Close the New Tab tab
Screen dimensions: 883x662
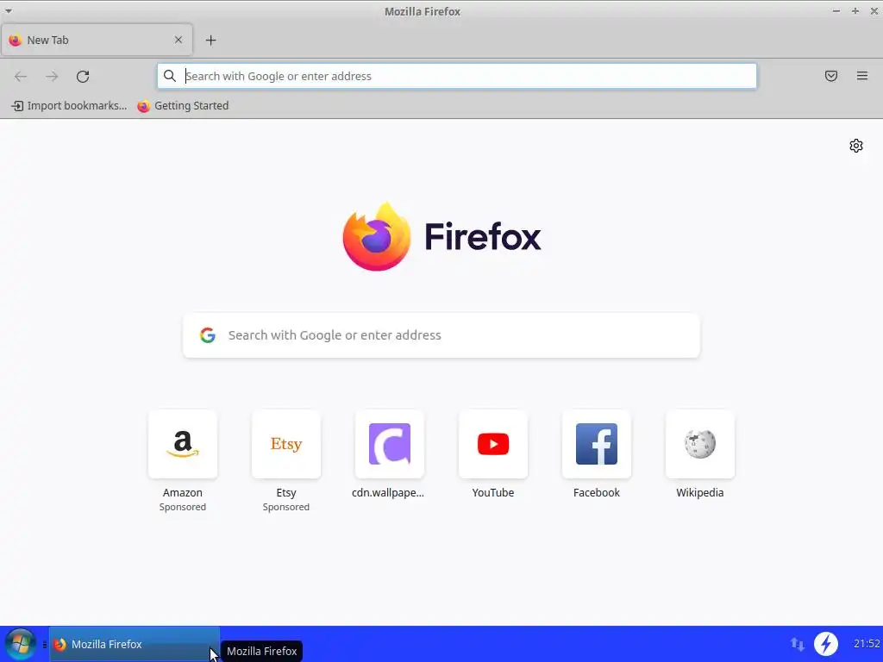click(x=178, y=40)
